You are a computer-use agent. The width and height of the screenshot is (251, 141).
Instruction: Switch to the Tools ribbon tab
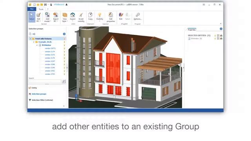pyautogui.click(x=41, y=9)
